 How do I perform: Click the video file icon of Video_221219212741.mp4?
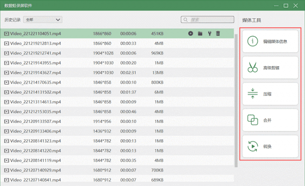[7, 53]
